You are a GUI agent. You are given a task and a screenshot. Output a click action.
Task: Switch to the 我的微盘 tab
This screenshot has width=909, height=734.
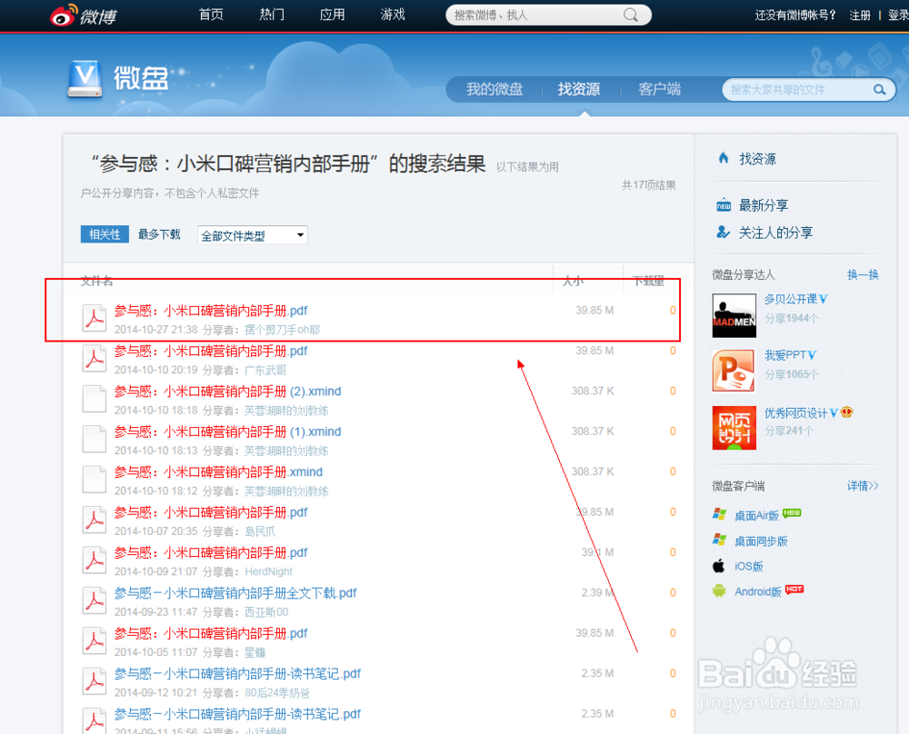point(495,89)
